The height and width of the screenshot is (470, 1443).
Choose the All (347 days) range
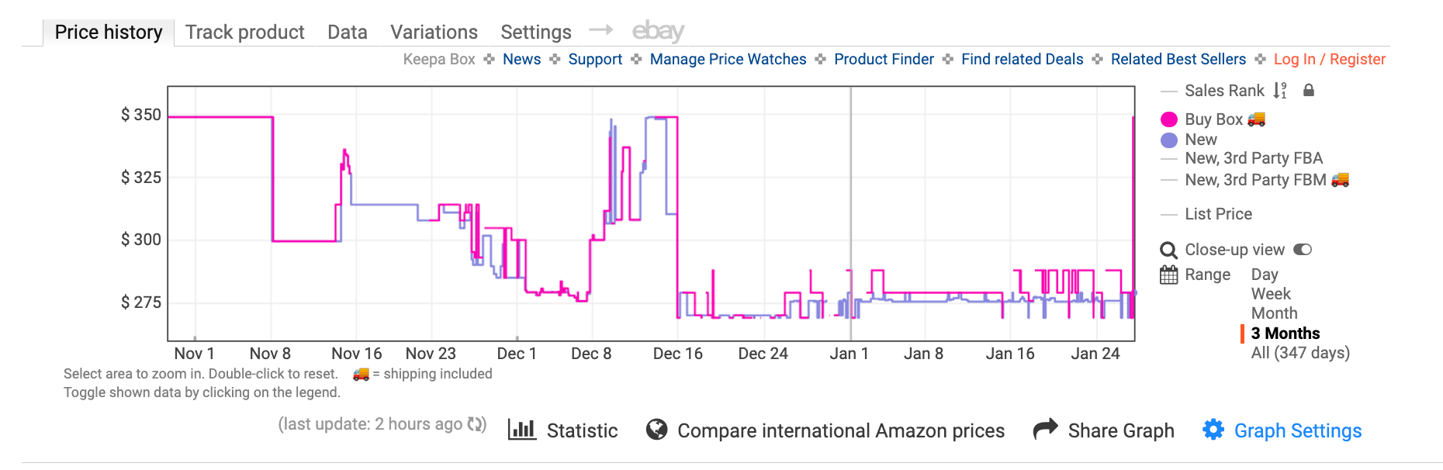(x=1300, y=352)
